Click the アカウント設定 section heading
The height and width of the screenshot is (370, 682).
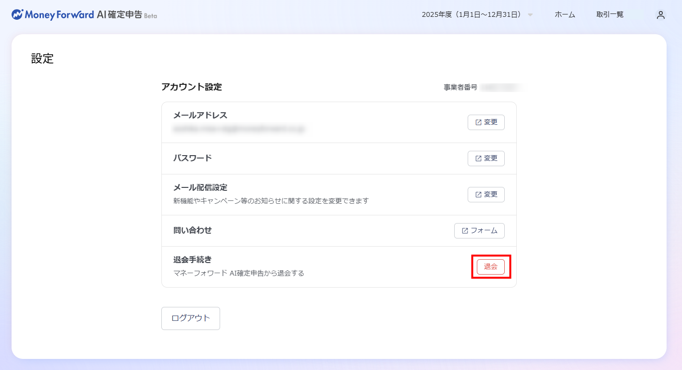point(192,87)
